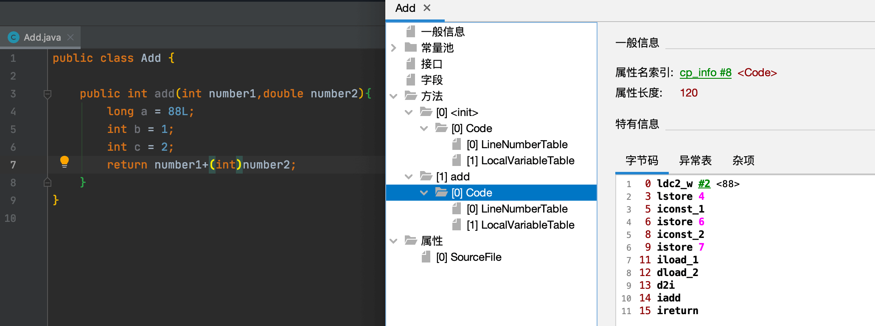Switch to the 异常表 tab
The width and height of the screenshot is (875, 326).
coord(695,160)
